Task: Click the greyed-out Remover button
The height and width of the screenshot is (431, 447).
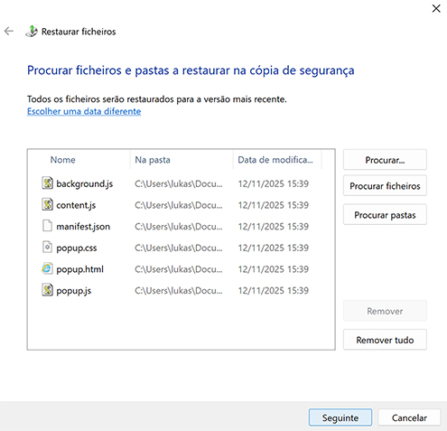Action: [385, 311]
